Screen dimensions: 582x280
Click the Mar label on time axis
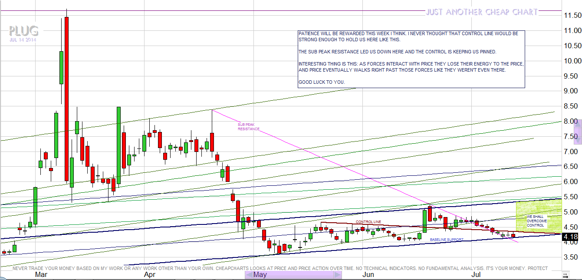point(41,275)
